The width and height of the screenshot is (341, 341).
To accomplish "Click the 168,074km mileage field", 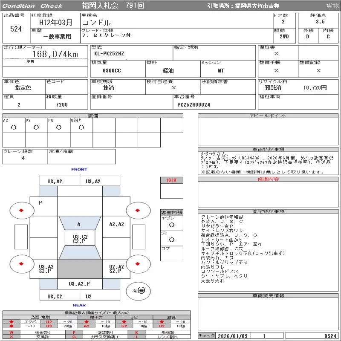I will (x=55, y=54).
